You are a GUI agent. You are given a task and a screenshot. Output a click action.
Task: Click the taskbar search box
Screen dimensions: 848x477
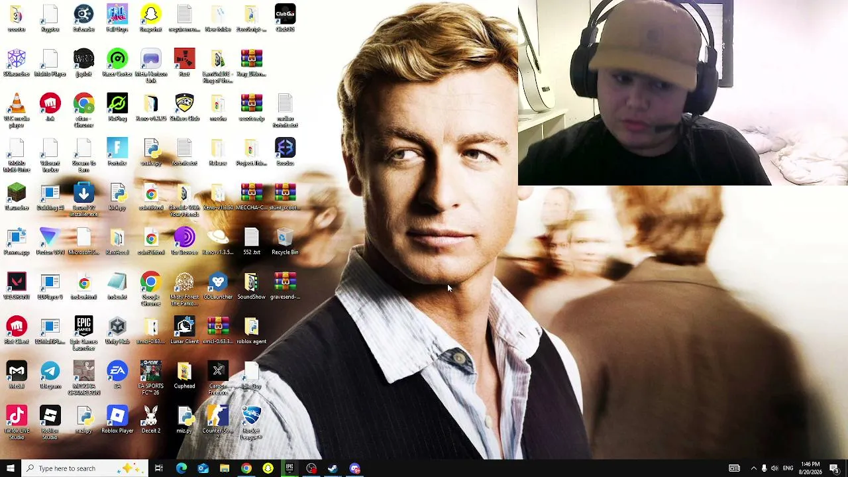pos(84,468)
